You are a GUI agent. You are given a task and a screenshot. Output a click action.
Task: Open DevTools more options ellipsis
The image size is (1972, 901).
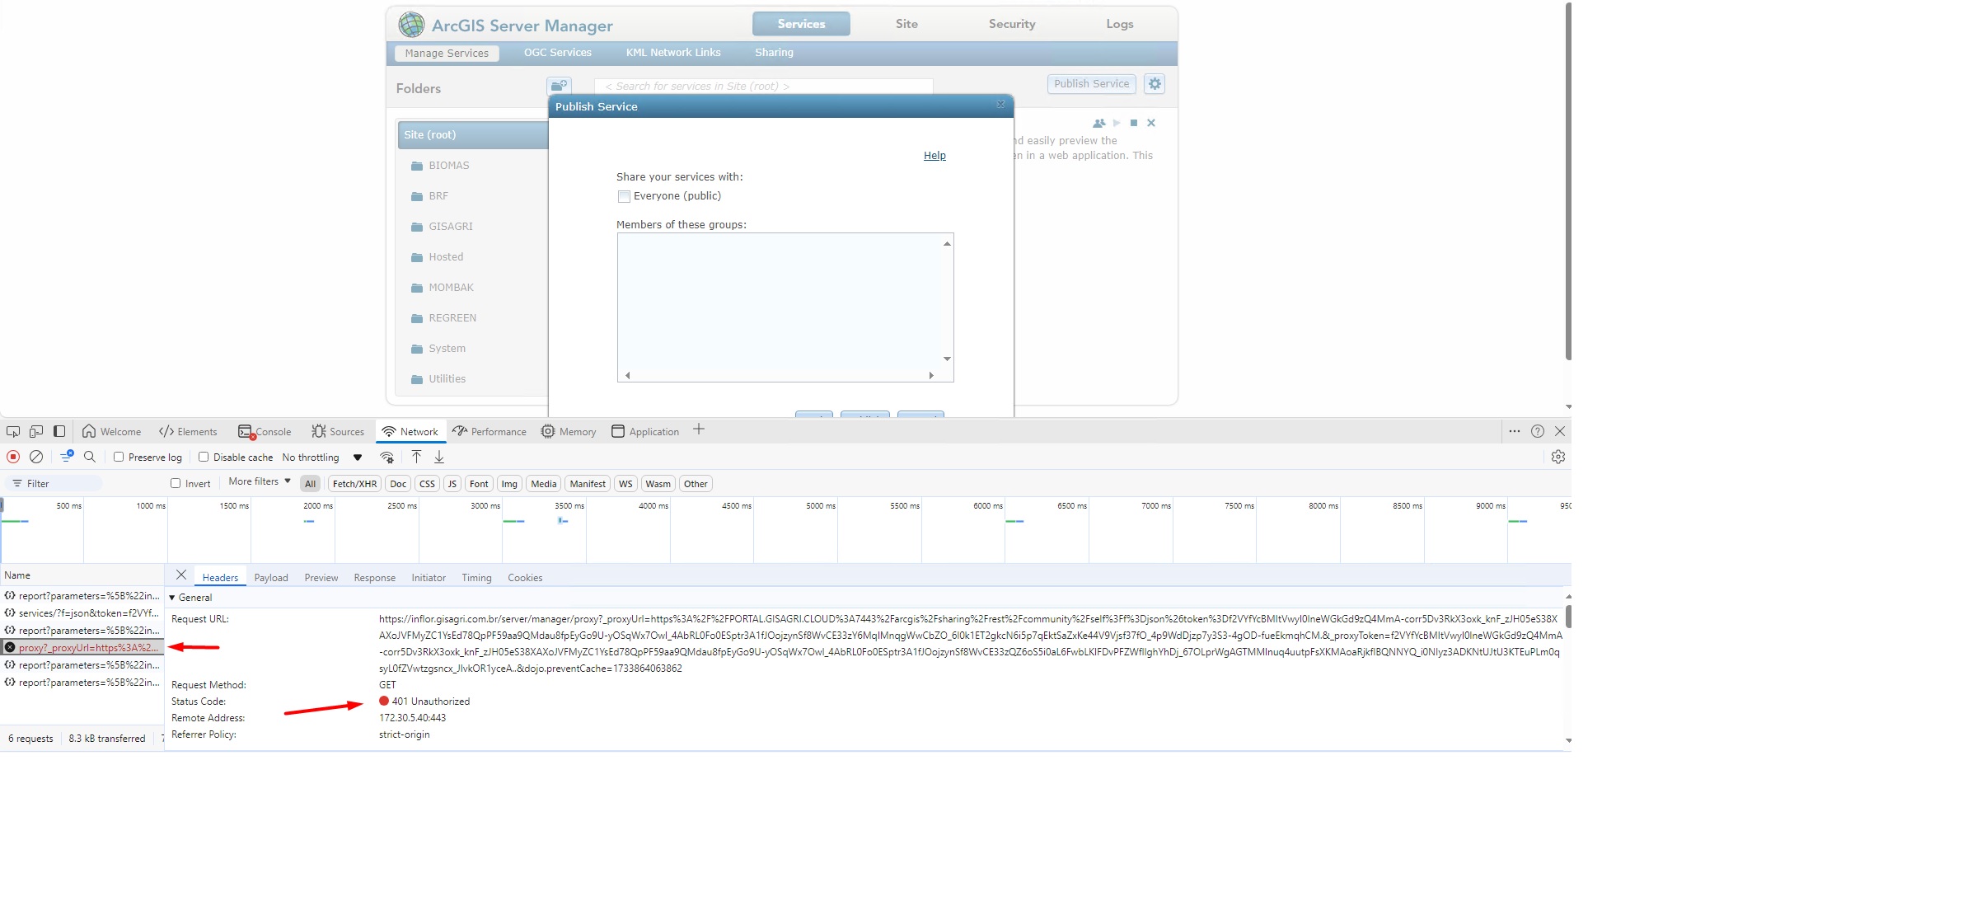[x=1515, y=431]
